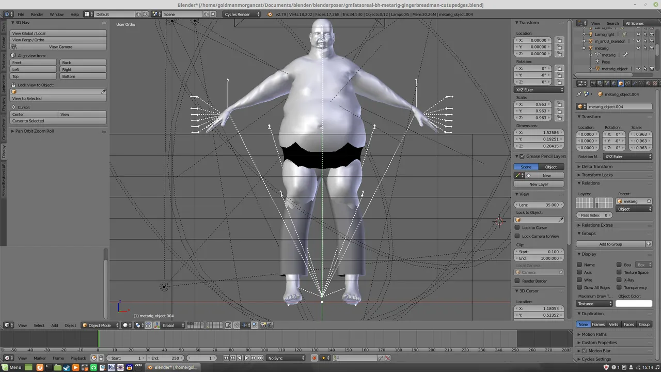This screenshot has width=661, height=372.
Task: Enable the Render Border checkbox
Action: (517, 281)
